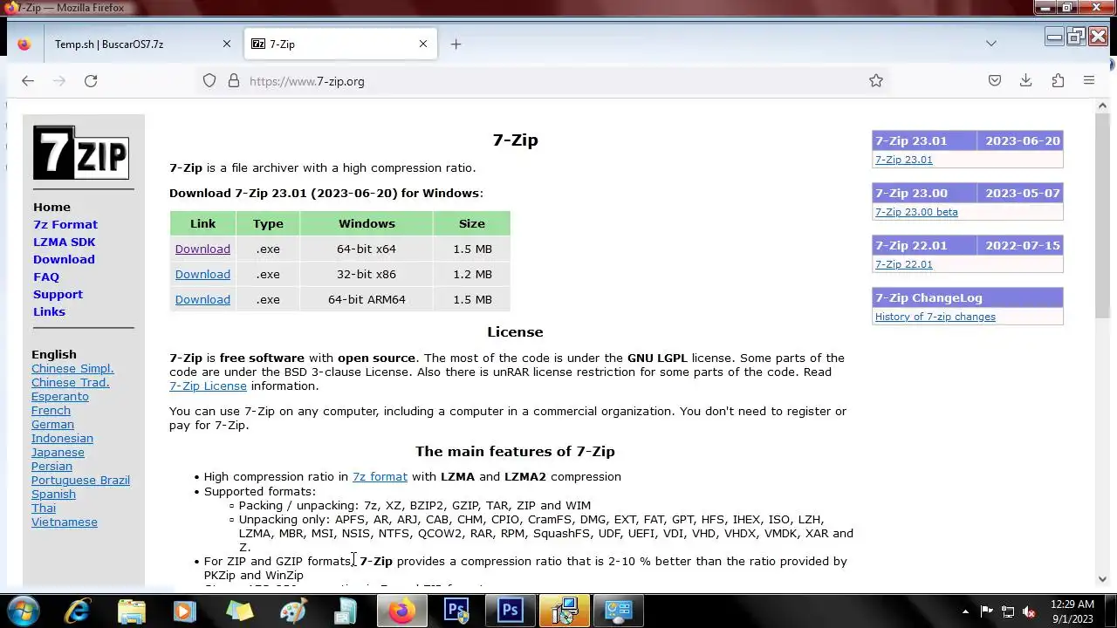
Task: Go back to the previous page
Action: coord(28,81)
